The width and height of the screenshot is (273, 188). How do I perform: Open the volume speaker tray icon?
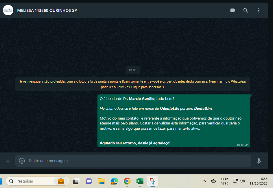click(x=242, y=181)
